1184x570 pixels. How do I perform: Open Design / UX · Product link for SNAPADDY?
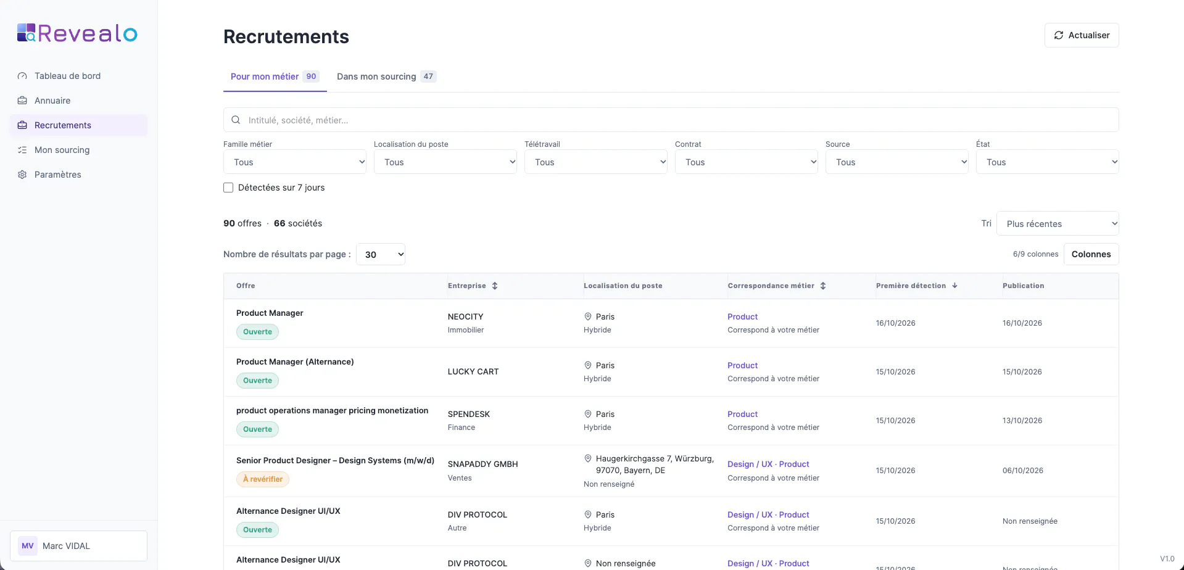point(768,464)
